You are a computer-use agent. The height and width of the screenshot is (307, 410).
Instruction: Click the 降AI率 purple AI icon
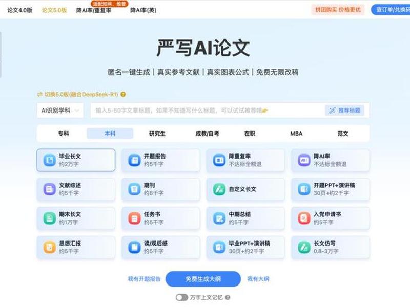point(304,160)
